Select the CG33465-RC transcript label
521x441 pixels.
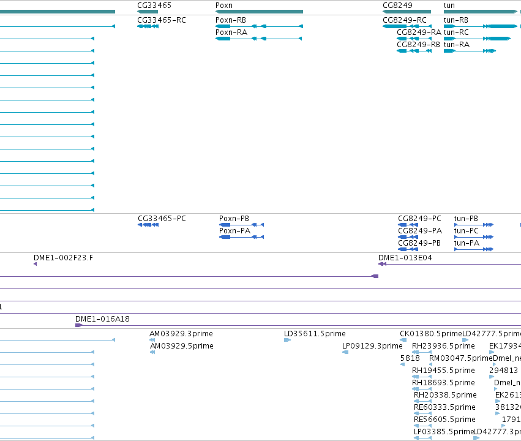point(162,20)
